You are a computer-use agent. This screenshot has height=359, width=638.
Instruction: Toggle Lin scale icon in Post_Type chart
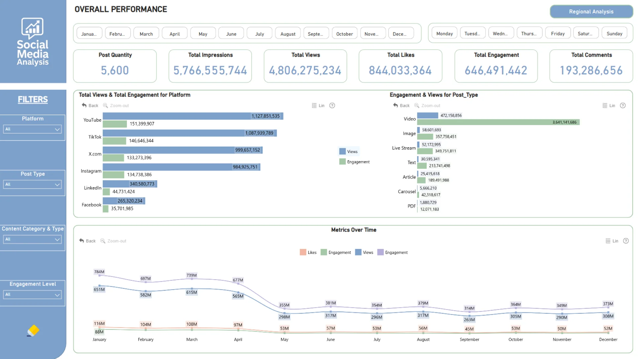(605, 105)
